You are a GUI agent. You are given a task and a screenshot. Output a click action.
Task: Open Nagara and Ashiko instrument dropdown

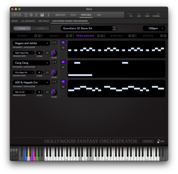tap(31, 43)
